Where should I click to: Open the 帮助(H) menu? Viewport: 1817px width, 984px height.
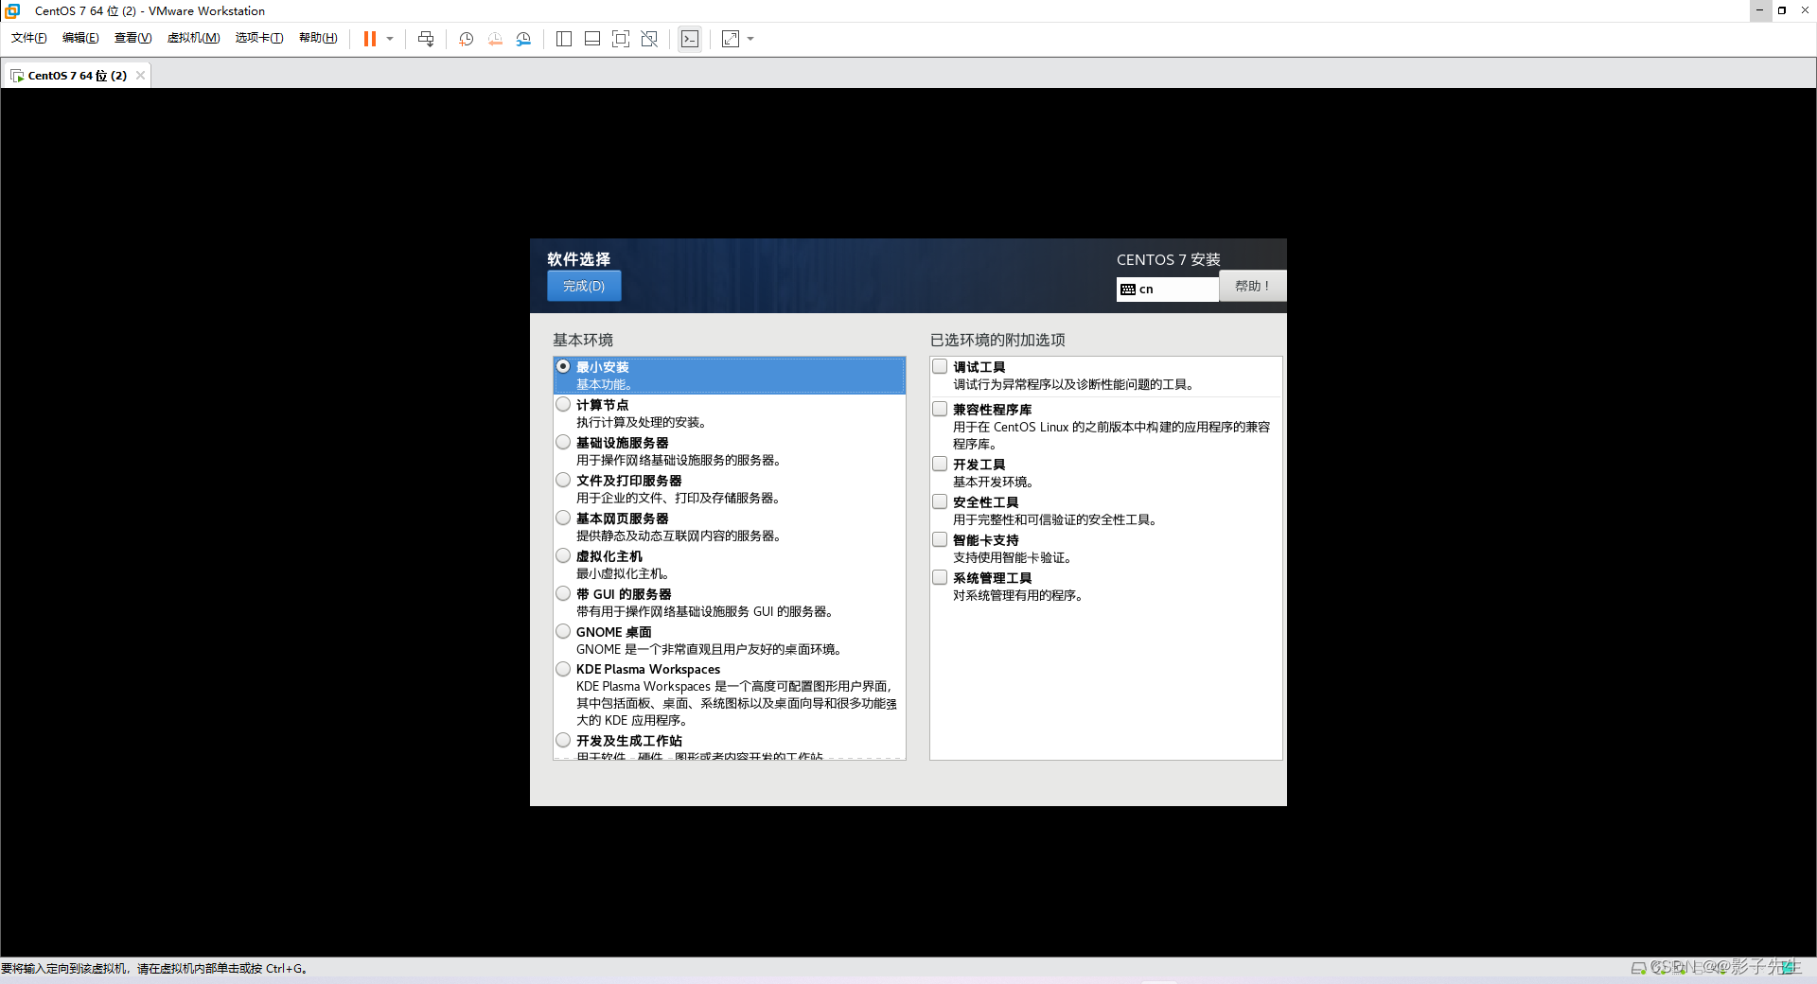pyautogui.click(x=318, y=38)
